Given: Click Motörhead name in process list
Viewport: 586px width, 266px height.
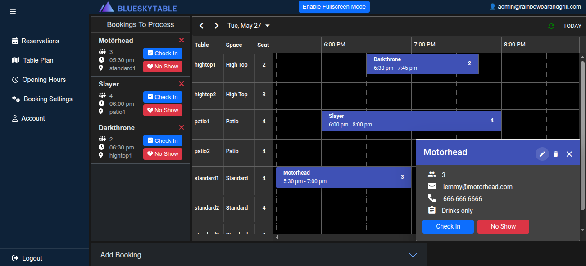Looking at the screenshot, I should pyautogui.click(x=116, y=41).
